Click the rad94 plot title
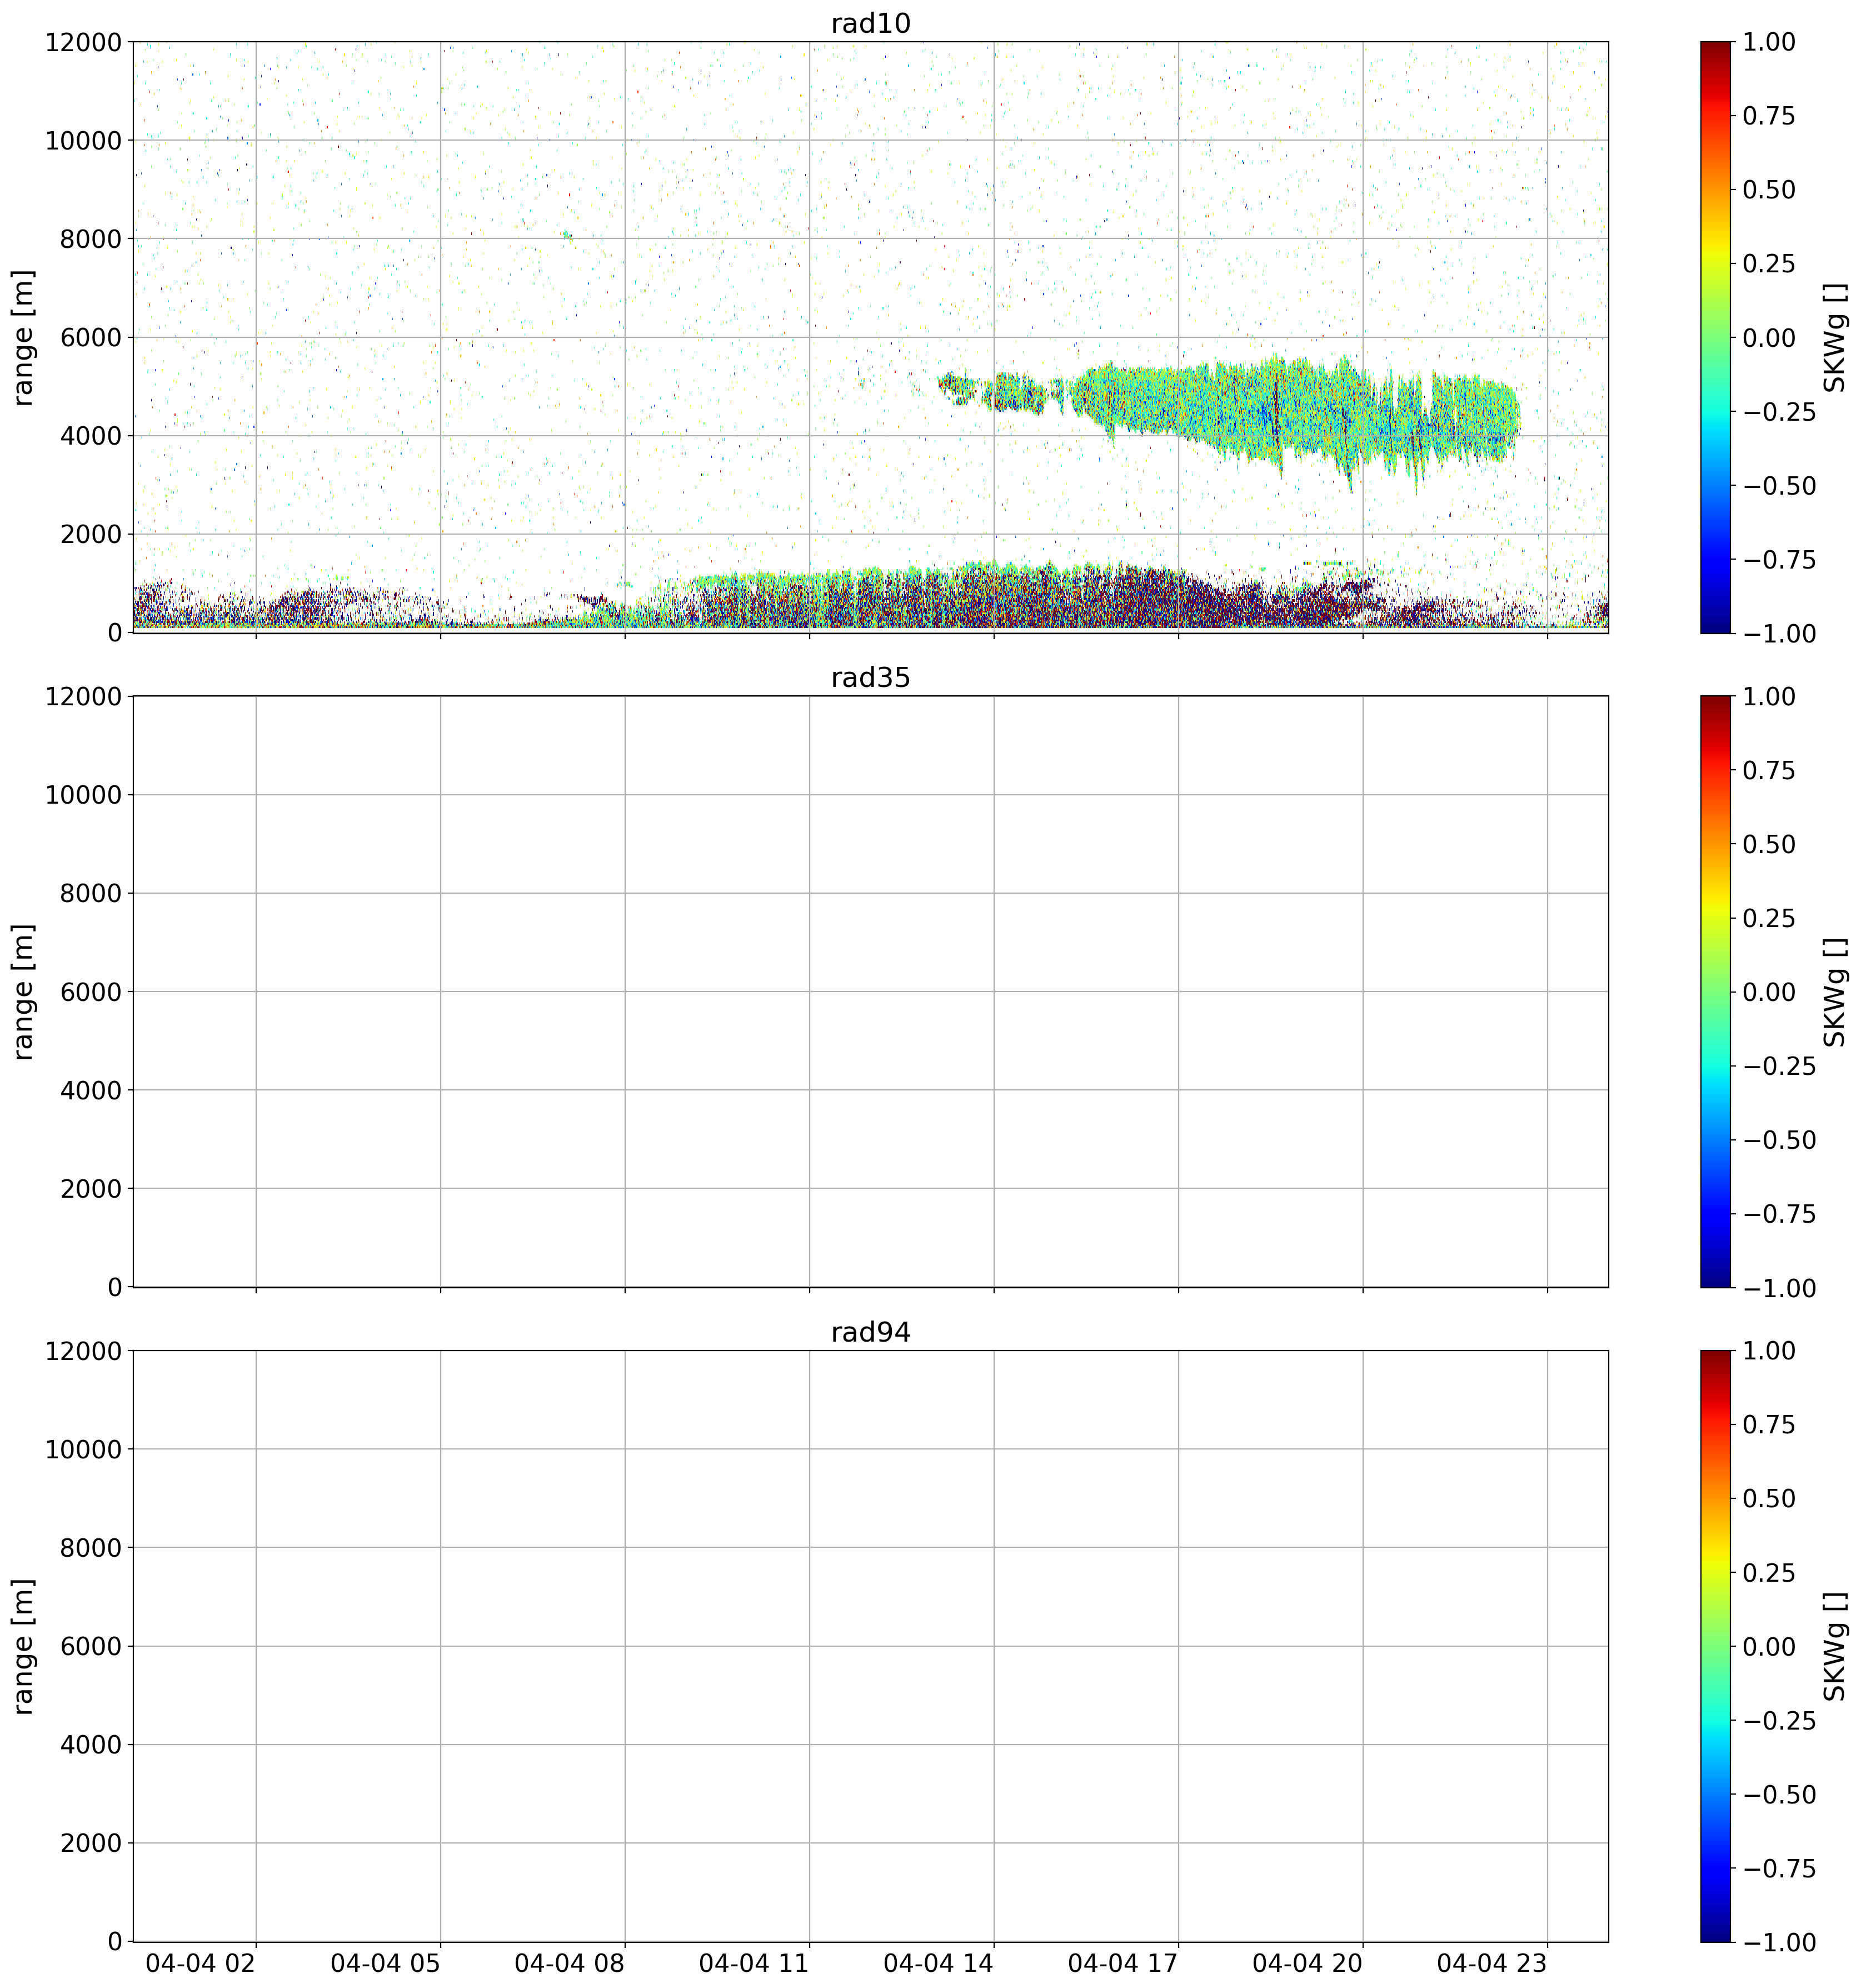Image resolution: width=1861 pixels, height=1988 pixels. point(870,1333)
